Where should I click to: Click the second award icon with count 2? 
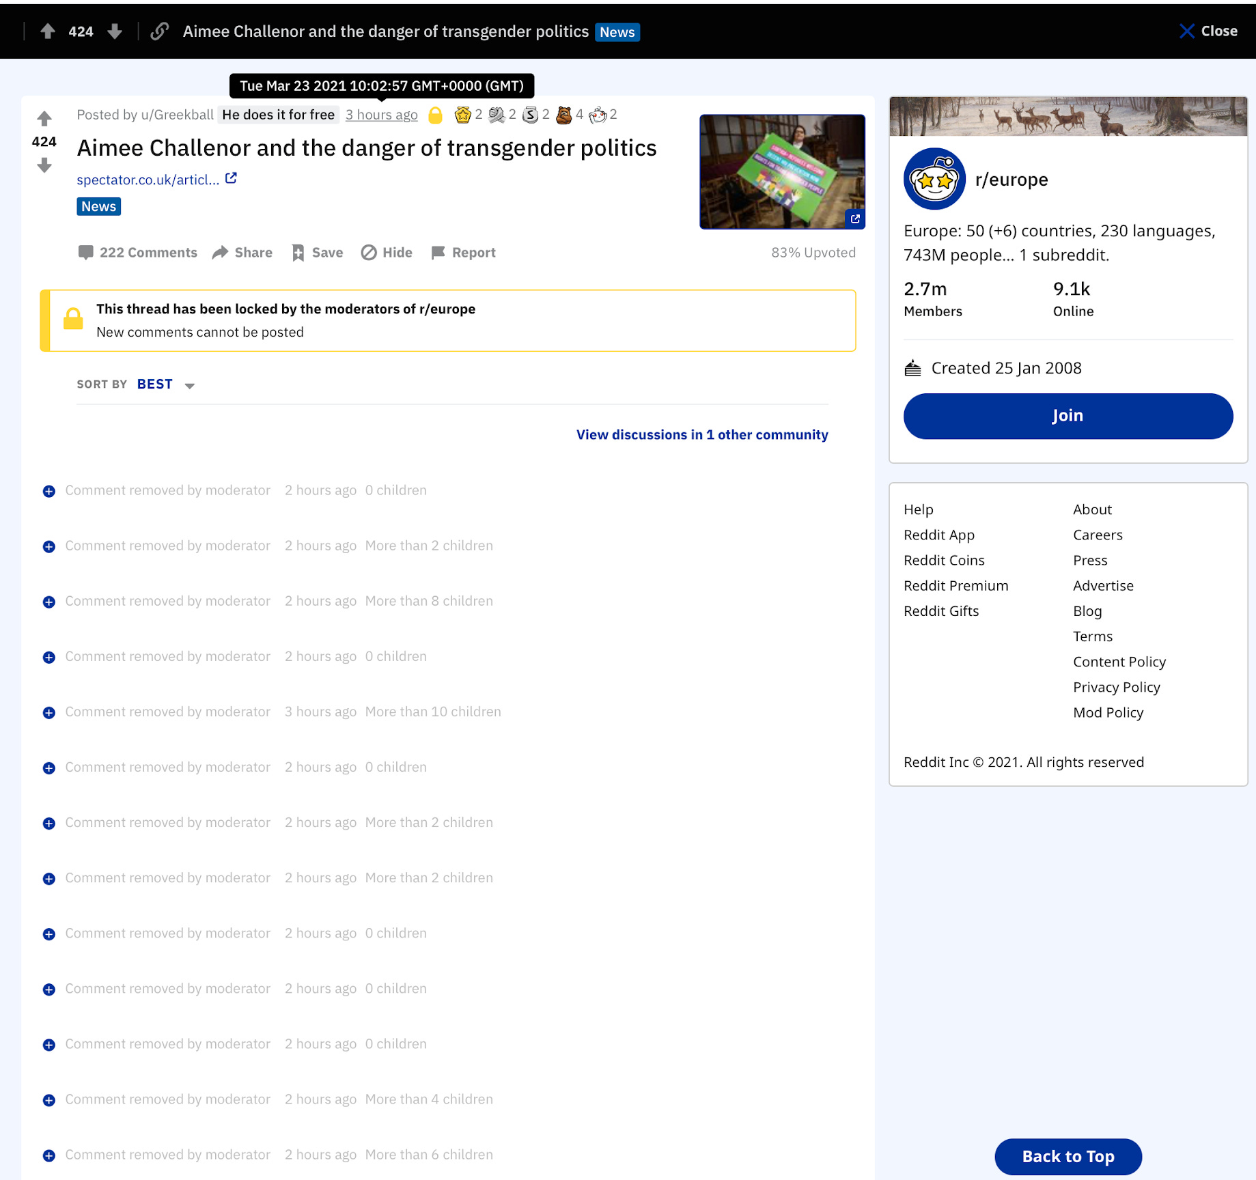coord(497,115)
